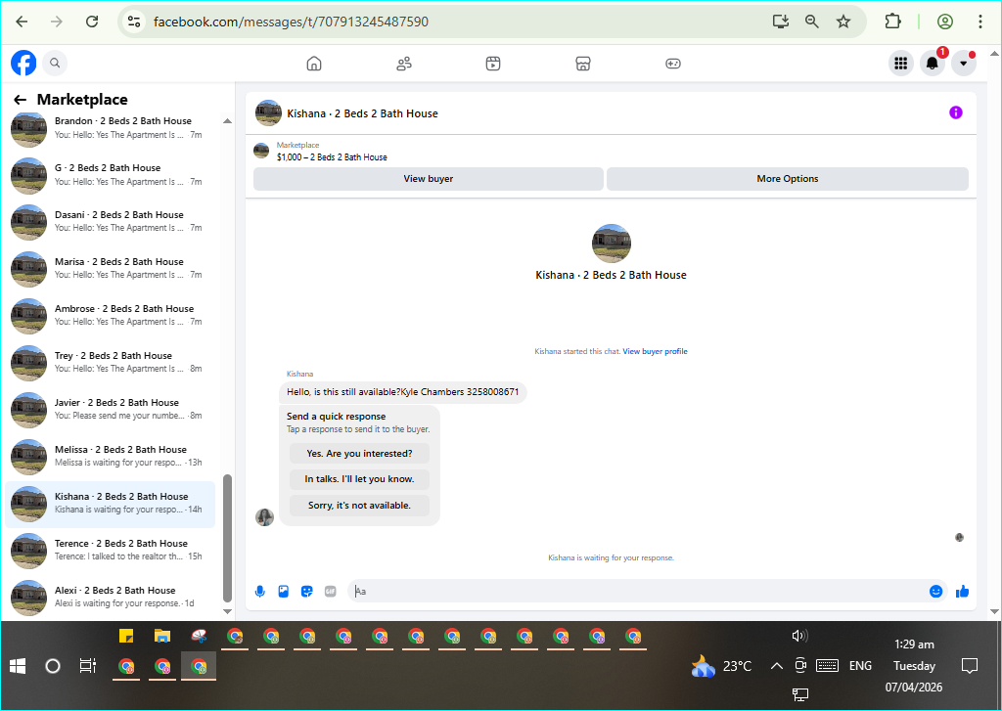This screenshot has height=711, width=1002.
Task: Open Terence's conversation
Action: point(110,550)
